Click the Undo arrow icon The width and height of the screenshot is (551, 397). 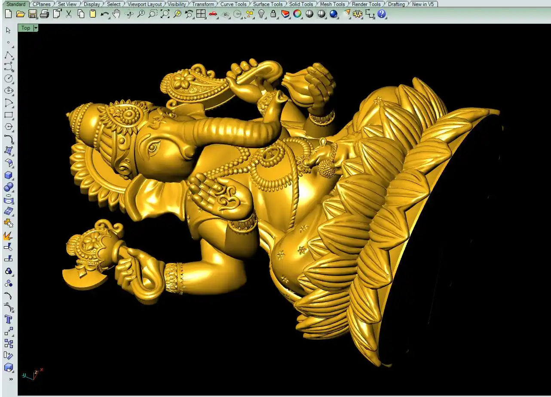pos(104,14)
